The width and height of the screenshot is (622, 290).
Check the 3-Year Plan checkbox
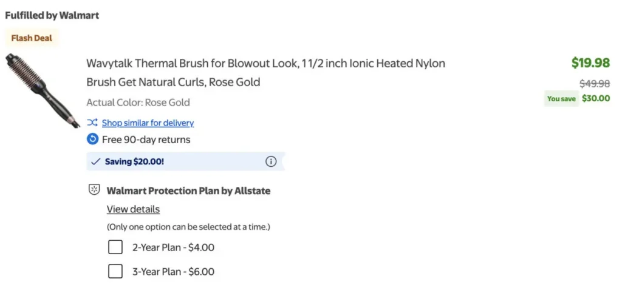[x=115, y=271]
